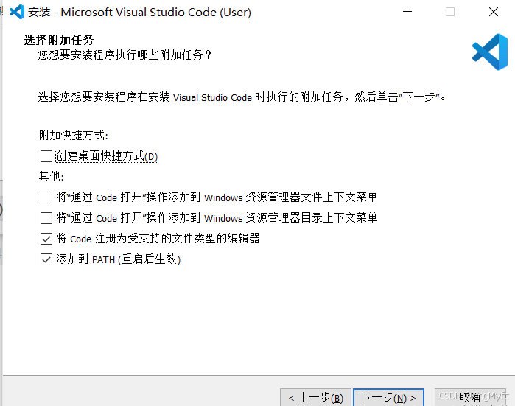Screen dimensions: 515x406
Task: Enable 'Open with Code' for file context menu (文件上下文菜单)
Action: [x=46, y=197]
